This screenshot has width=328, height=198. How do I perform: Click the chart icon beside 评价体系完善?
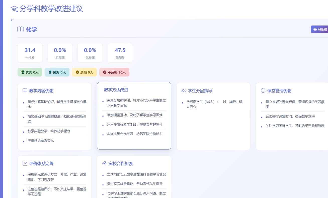coord(25,163)
